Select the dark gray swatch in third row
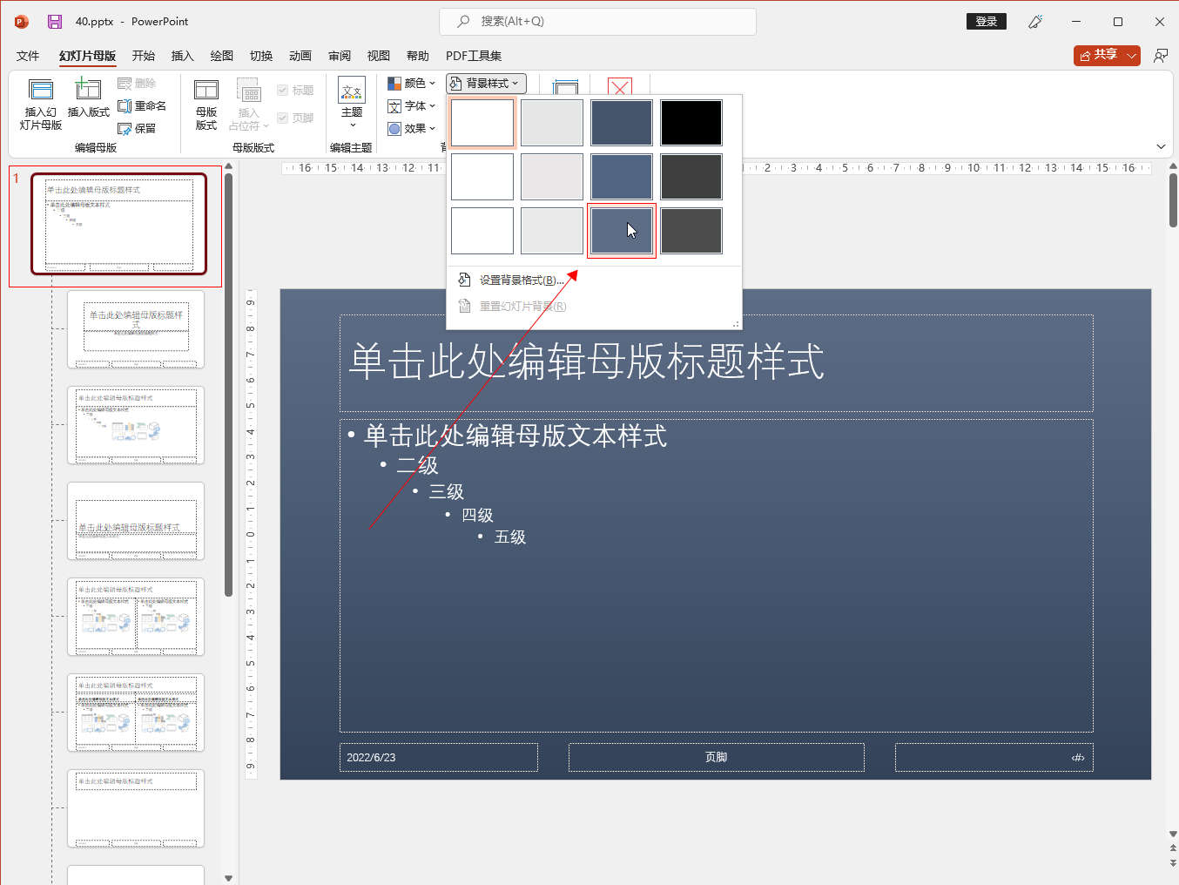The height and width of the screenshot is (885, 1179). coord(691,231)
